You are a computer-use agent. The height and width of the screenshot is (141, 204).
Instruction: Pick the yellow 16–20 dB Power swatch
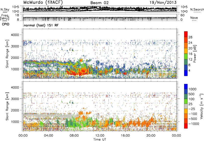(x=186, y=51)
